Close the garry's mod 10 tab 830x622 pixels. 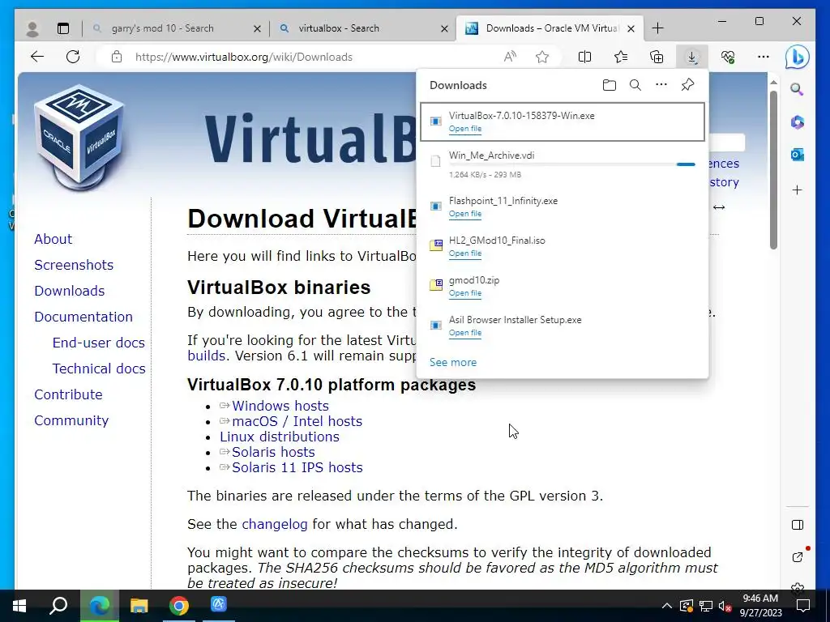pyautogui.click(x=257, y=28)
